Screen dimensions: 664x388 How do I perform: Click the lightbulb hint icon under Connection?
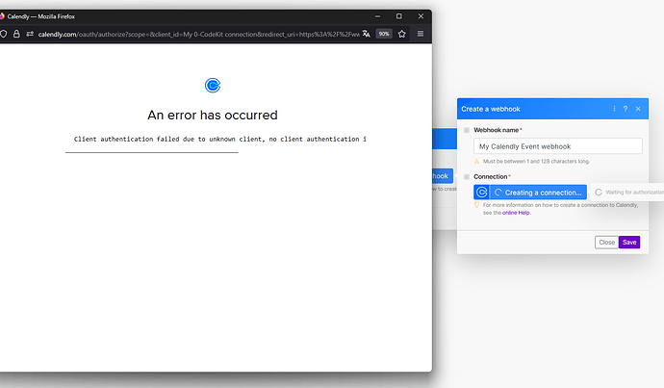coord(476,205)
